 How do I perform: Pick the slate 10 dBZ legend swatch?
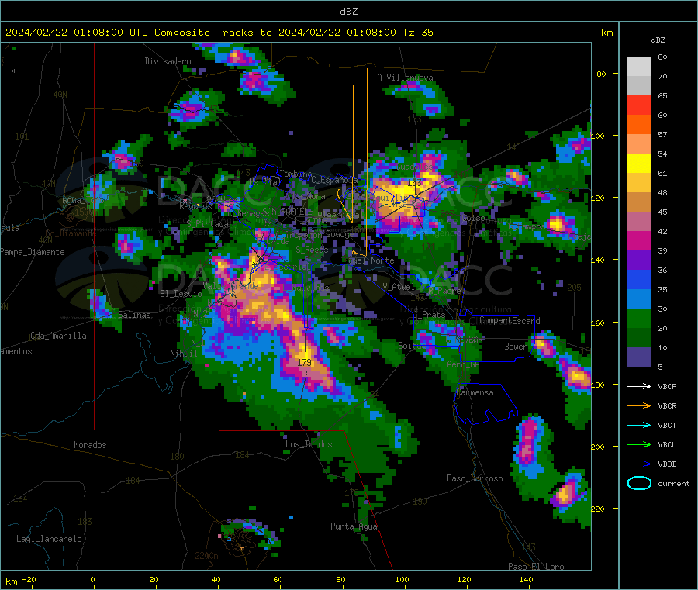tap(639, 357)
